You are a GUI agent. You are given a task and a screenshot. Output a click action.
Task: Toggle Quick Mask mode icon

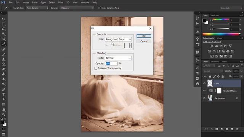3,129
